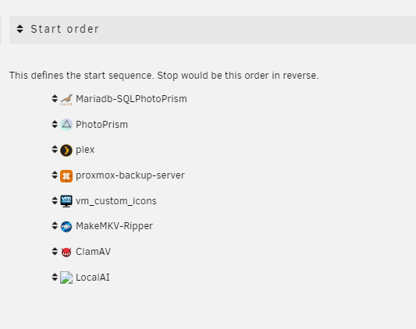Click the PhotoPrism triangle icon
This screenshot has height=329, width=416.
click(66, 125)
